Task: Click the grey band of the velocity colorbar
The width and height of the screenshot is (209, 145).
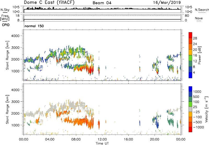Action: [190, 109]
